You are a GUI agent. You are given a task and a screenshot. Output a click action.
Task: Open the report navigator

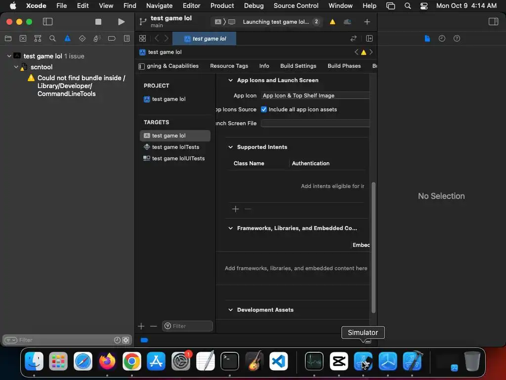[127, 39]
